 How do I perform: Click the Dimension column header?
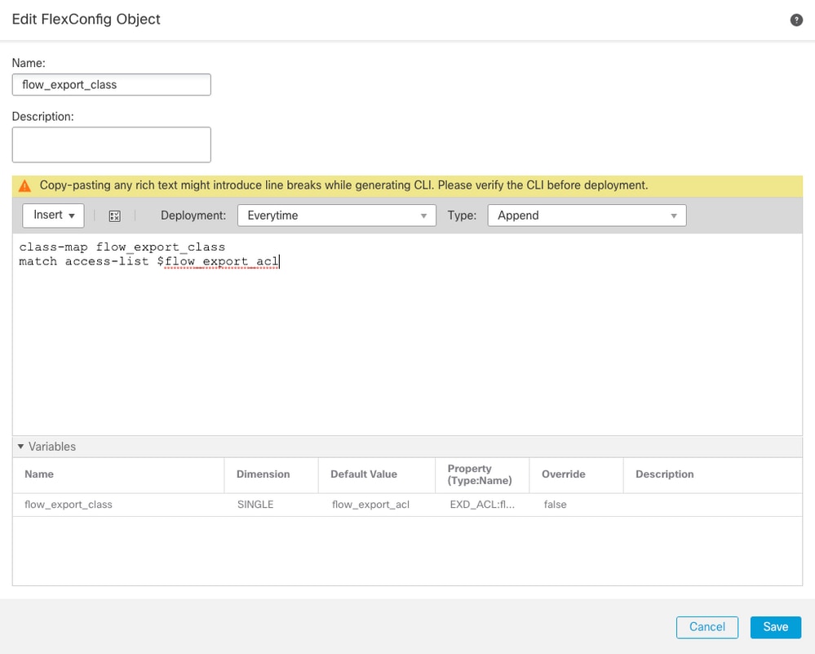pos(263,474)
